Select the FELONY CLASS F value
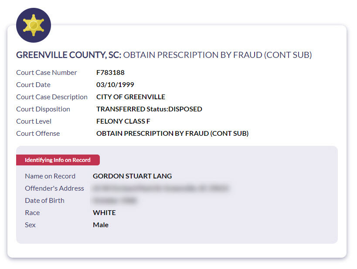Screen dimensions: 357x269 [123, 121]
